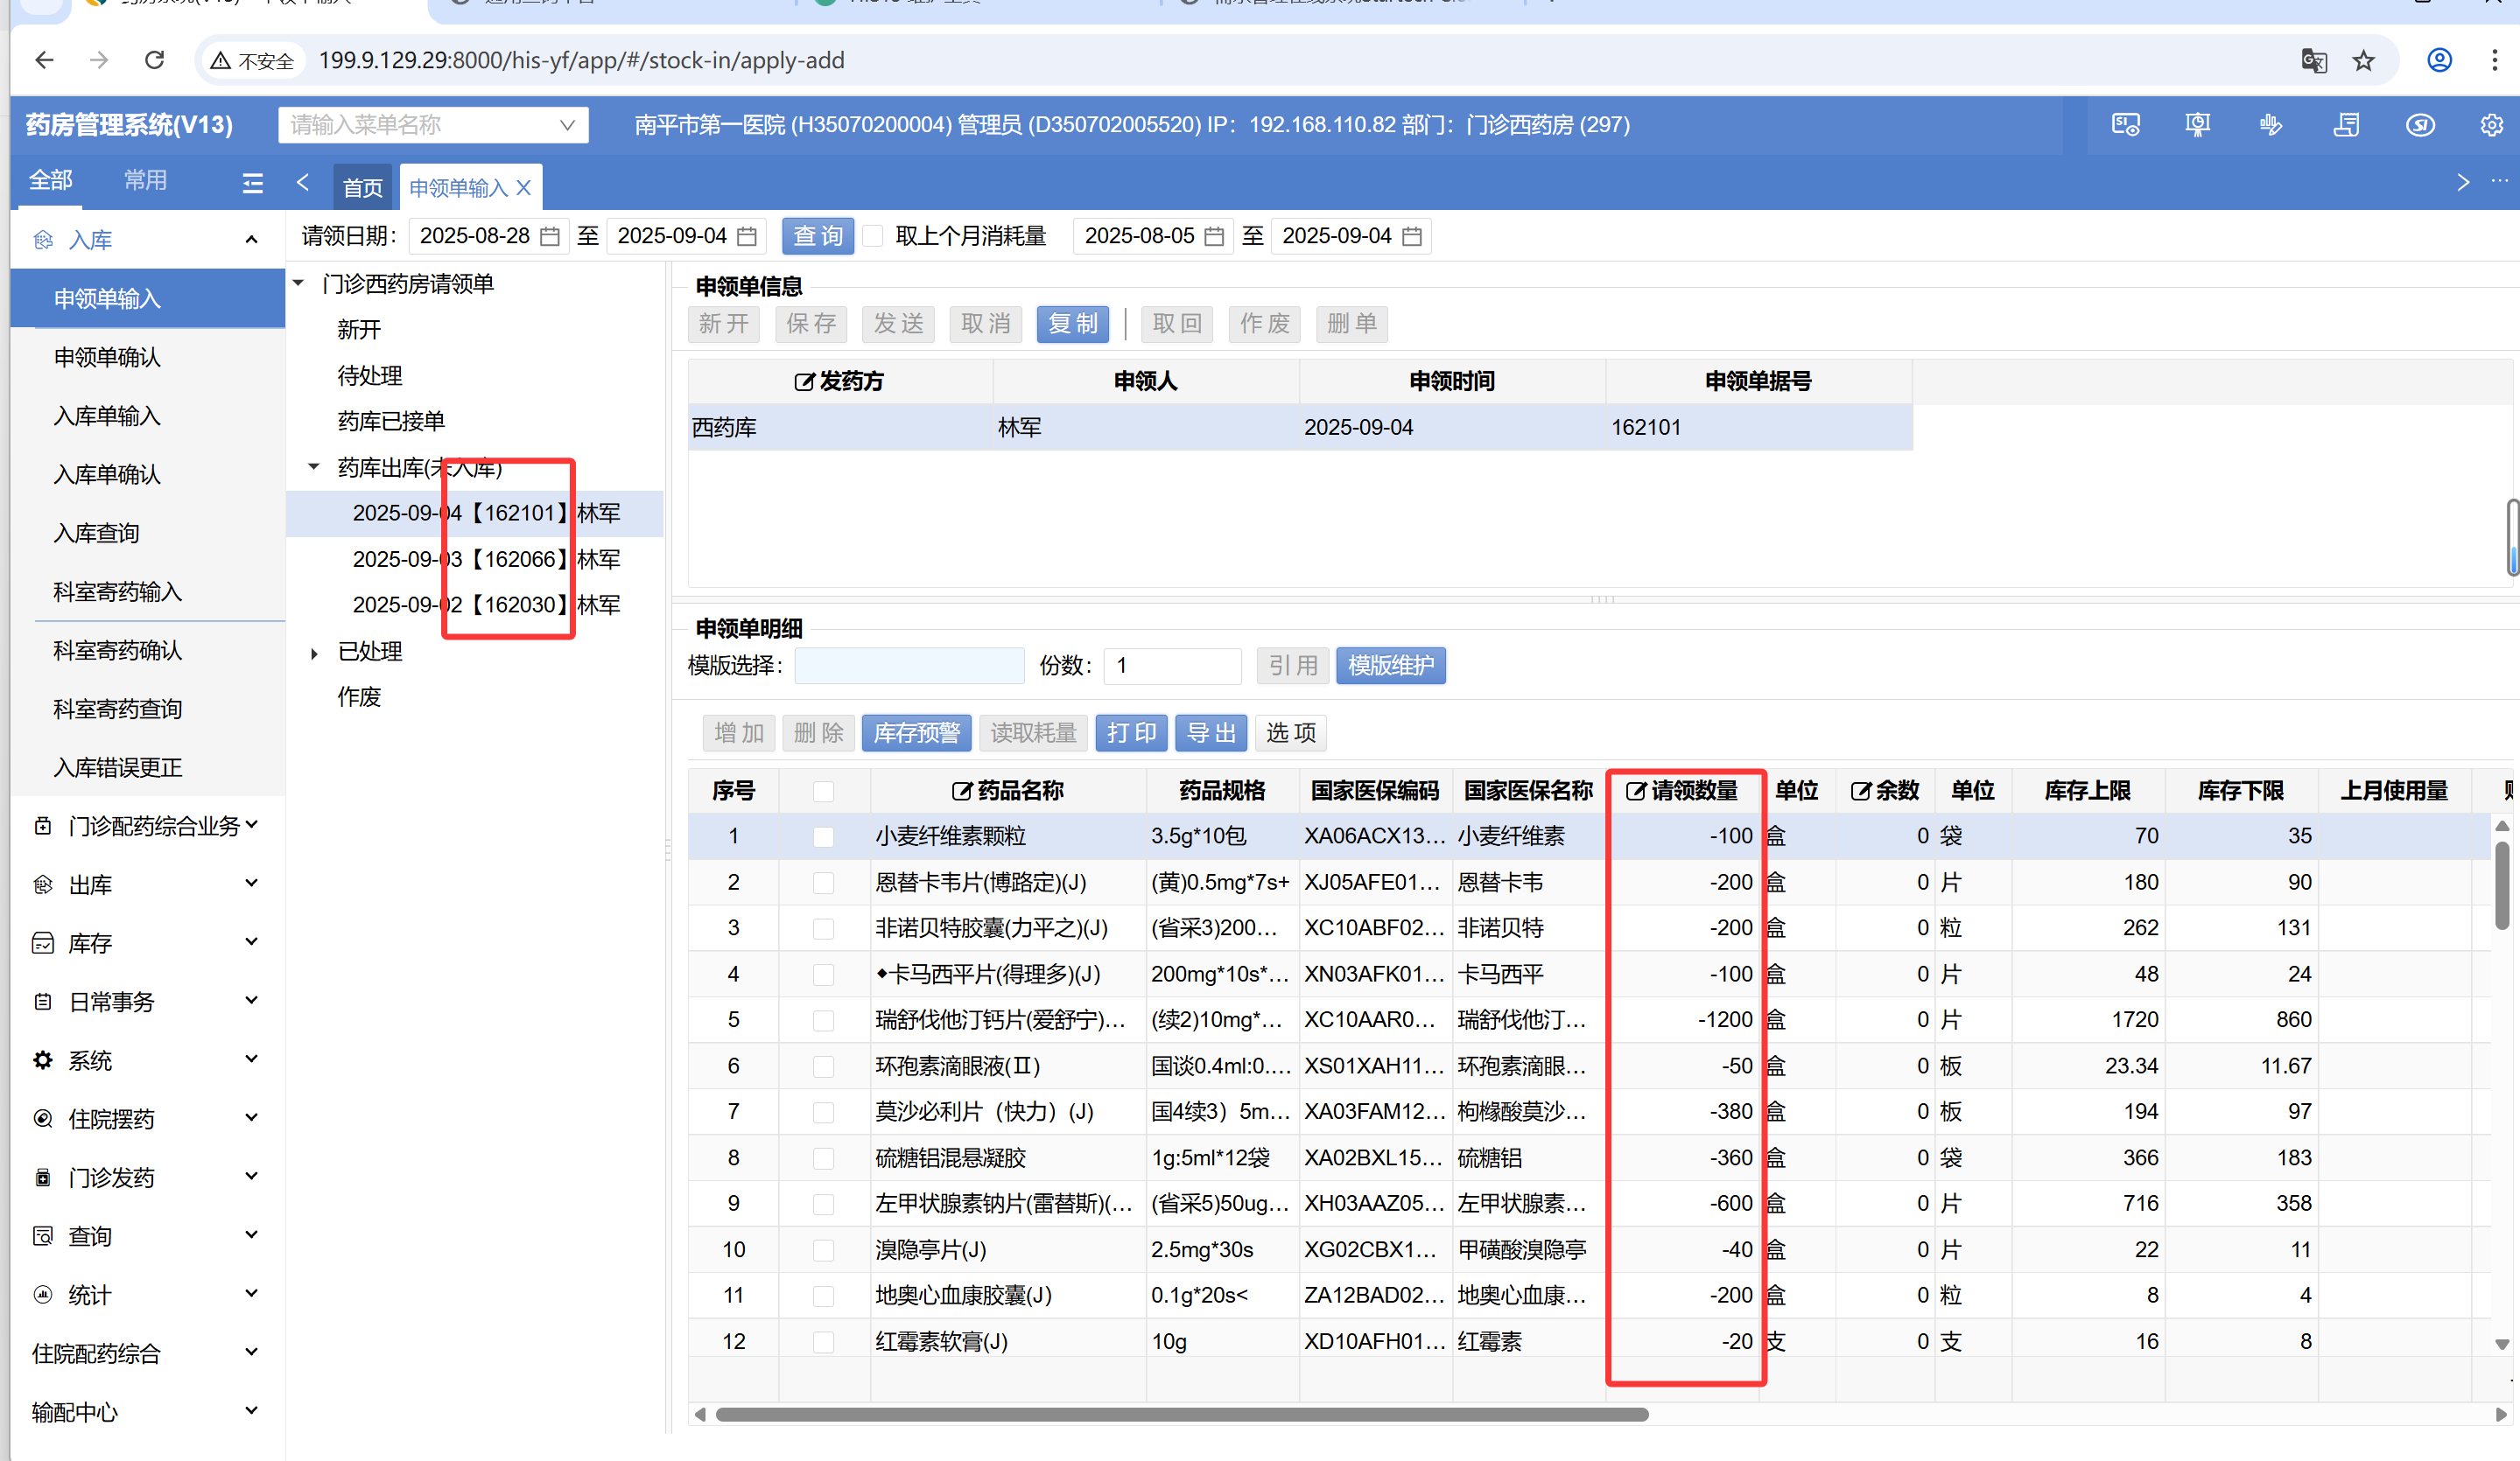
Task: Switch to the 首页 tab
Action: (x=362, y=188)
